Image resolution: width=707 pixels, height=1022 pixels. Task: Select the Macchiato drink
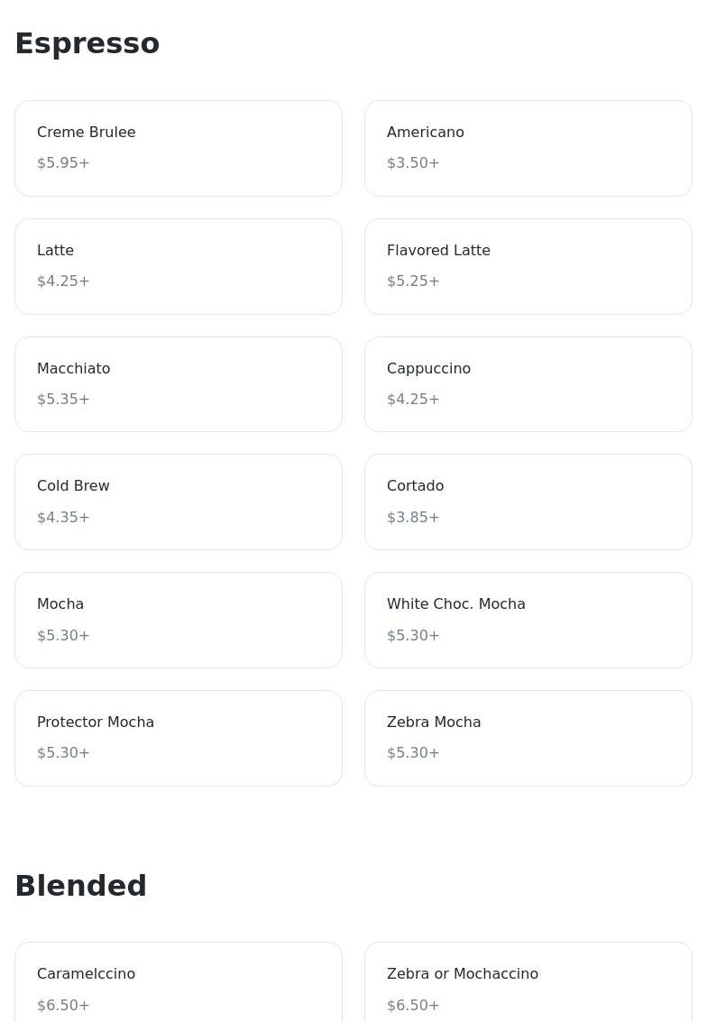[x=178, y=384]
